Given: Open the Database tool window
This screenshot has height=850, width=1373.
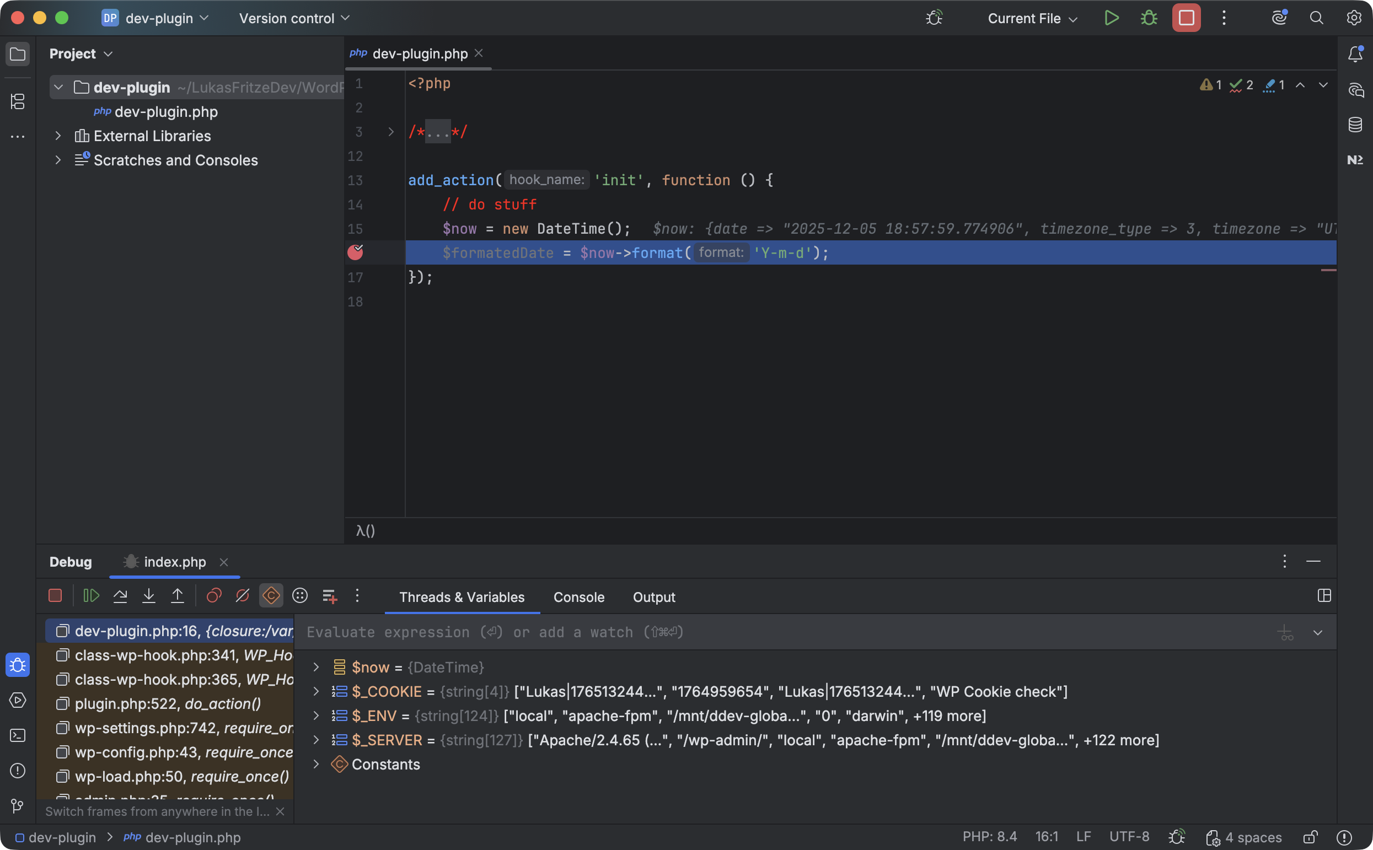Looking at the screenshot, I should coord(1355,124).
